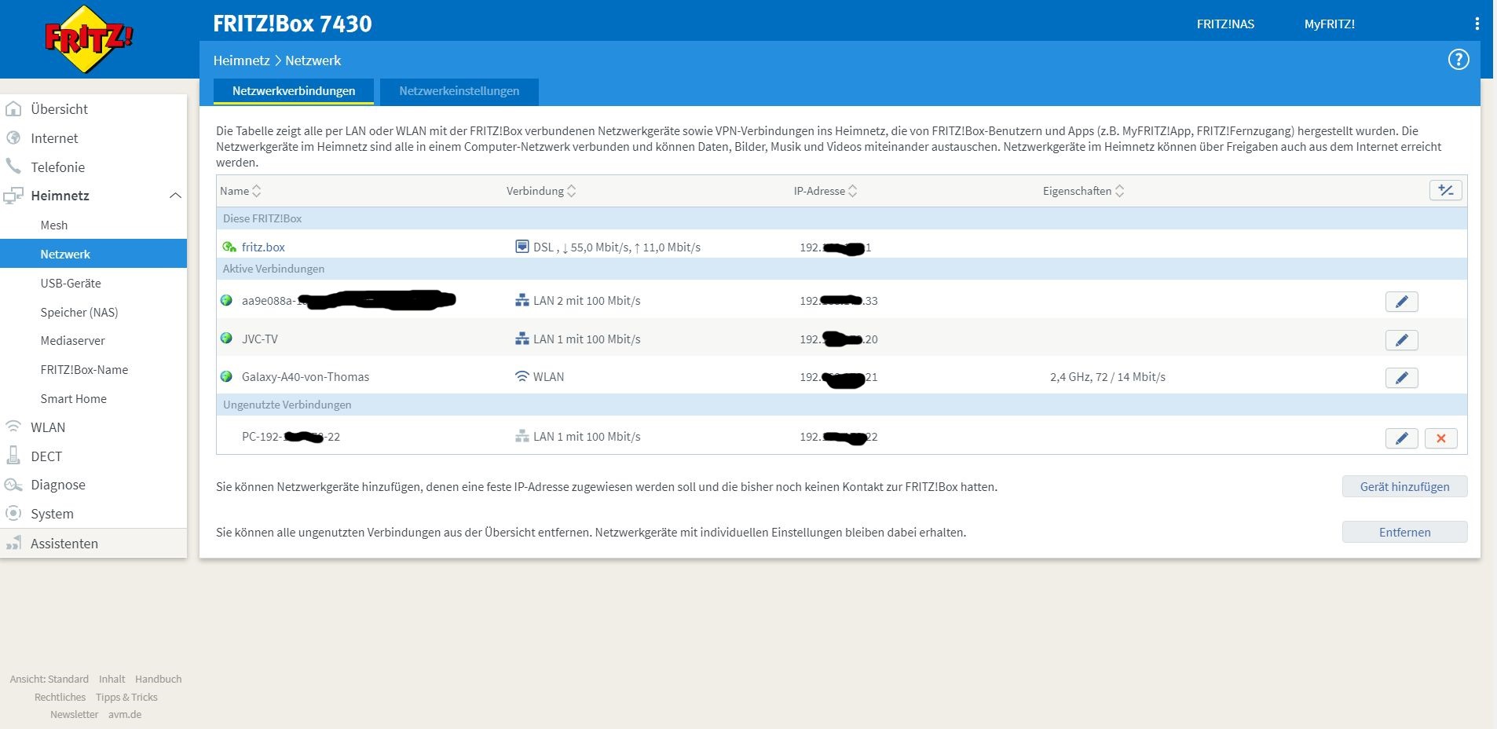This screenshot has height=729, width=1497.
Task: Sort table by Eigenschaften column
Action: [1084, 191]
